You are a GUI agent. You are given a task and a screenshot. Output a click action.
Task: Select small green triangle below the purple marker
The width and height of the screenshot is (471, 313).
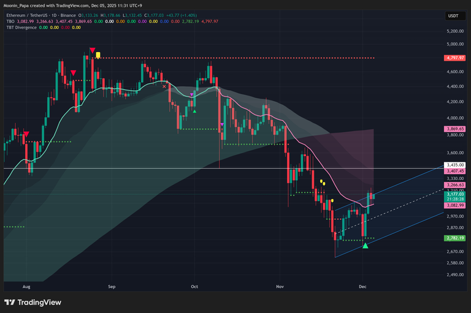point(194,110)
